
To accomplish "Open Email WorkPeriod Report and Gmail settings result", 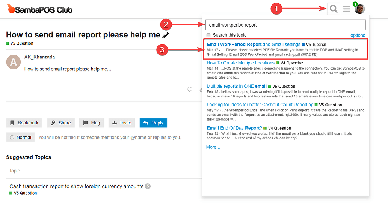I will [x=254, y=45].
